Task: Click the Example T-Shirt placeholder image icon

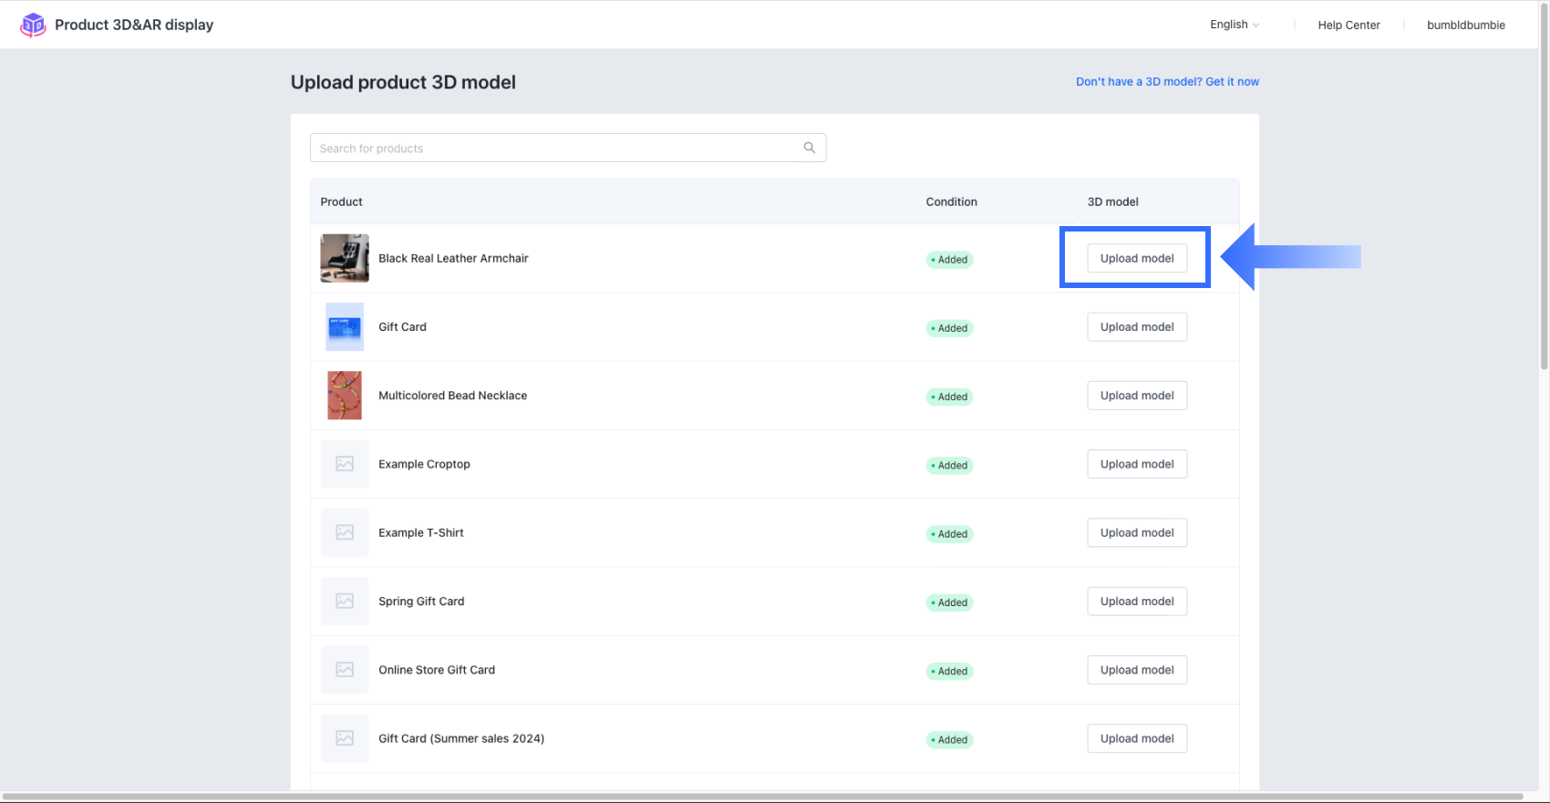Action: pos(345,532)
